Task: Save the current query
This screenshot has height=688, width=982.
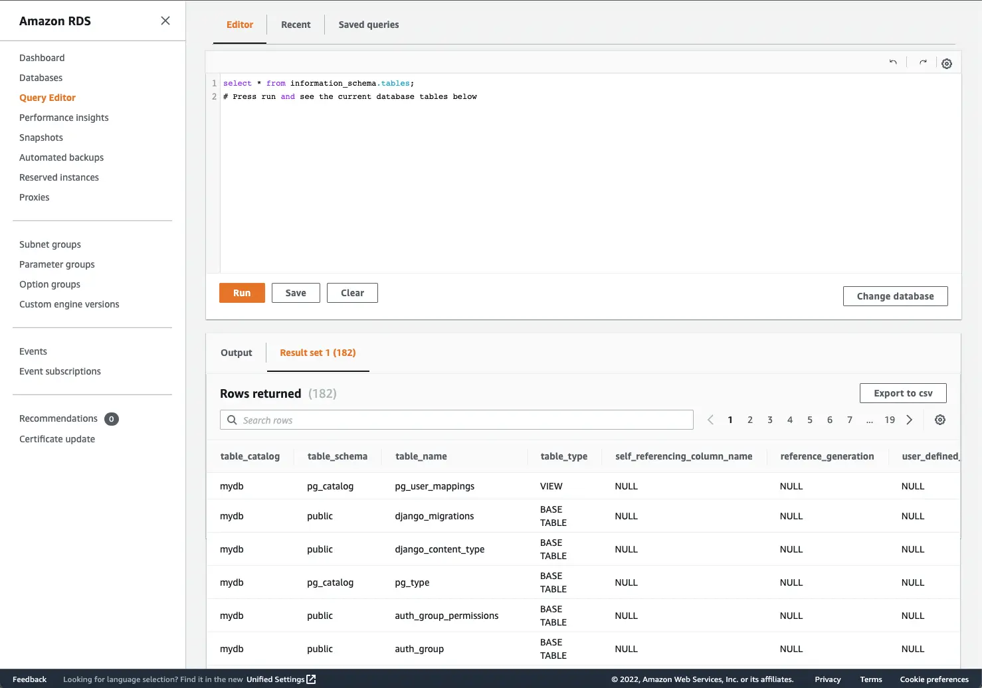Action: pos(296,293)
